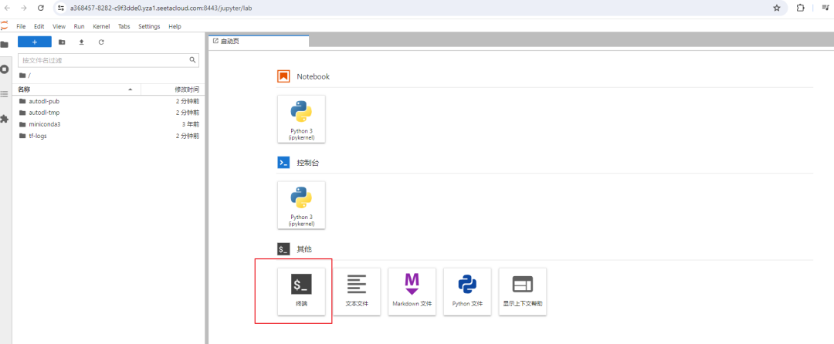Create a new Python 文件
Image resolution: width=834 pixels, height=344 pixels.
point(467,292)
